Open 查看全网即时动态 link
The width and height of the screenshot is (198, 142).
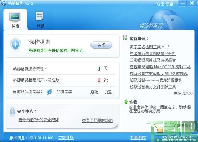click(x=98, y=120)
